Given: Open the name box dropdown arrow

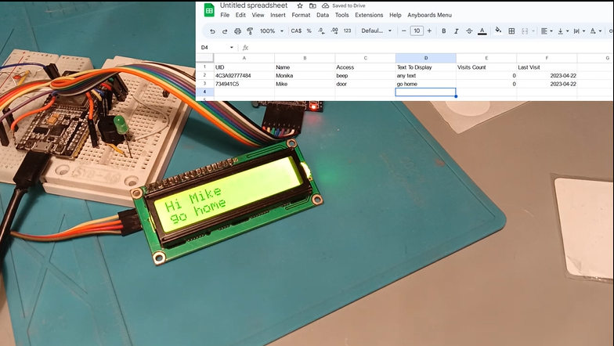Looking at the screenshot, I should click(232, 47).
